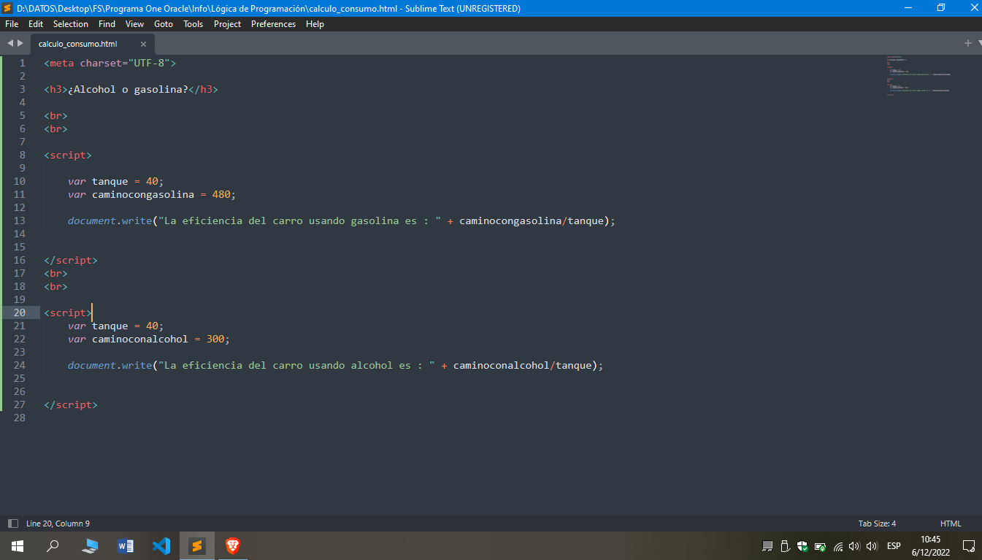Open Windows search from taskbar
The width and height of the screenshot is (982, 560).
click(53, 545)
